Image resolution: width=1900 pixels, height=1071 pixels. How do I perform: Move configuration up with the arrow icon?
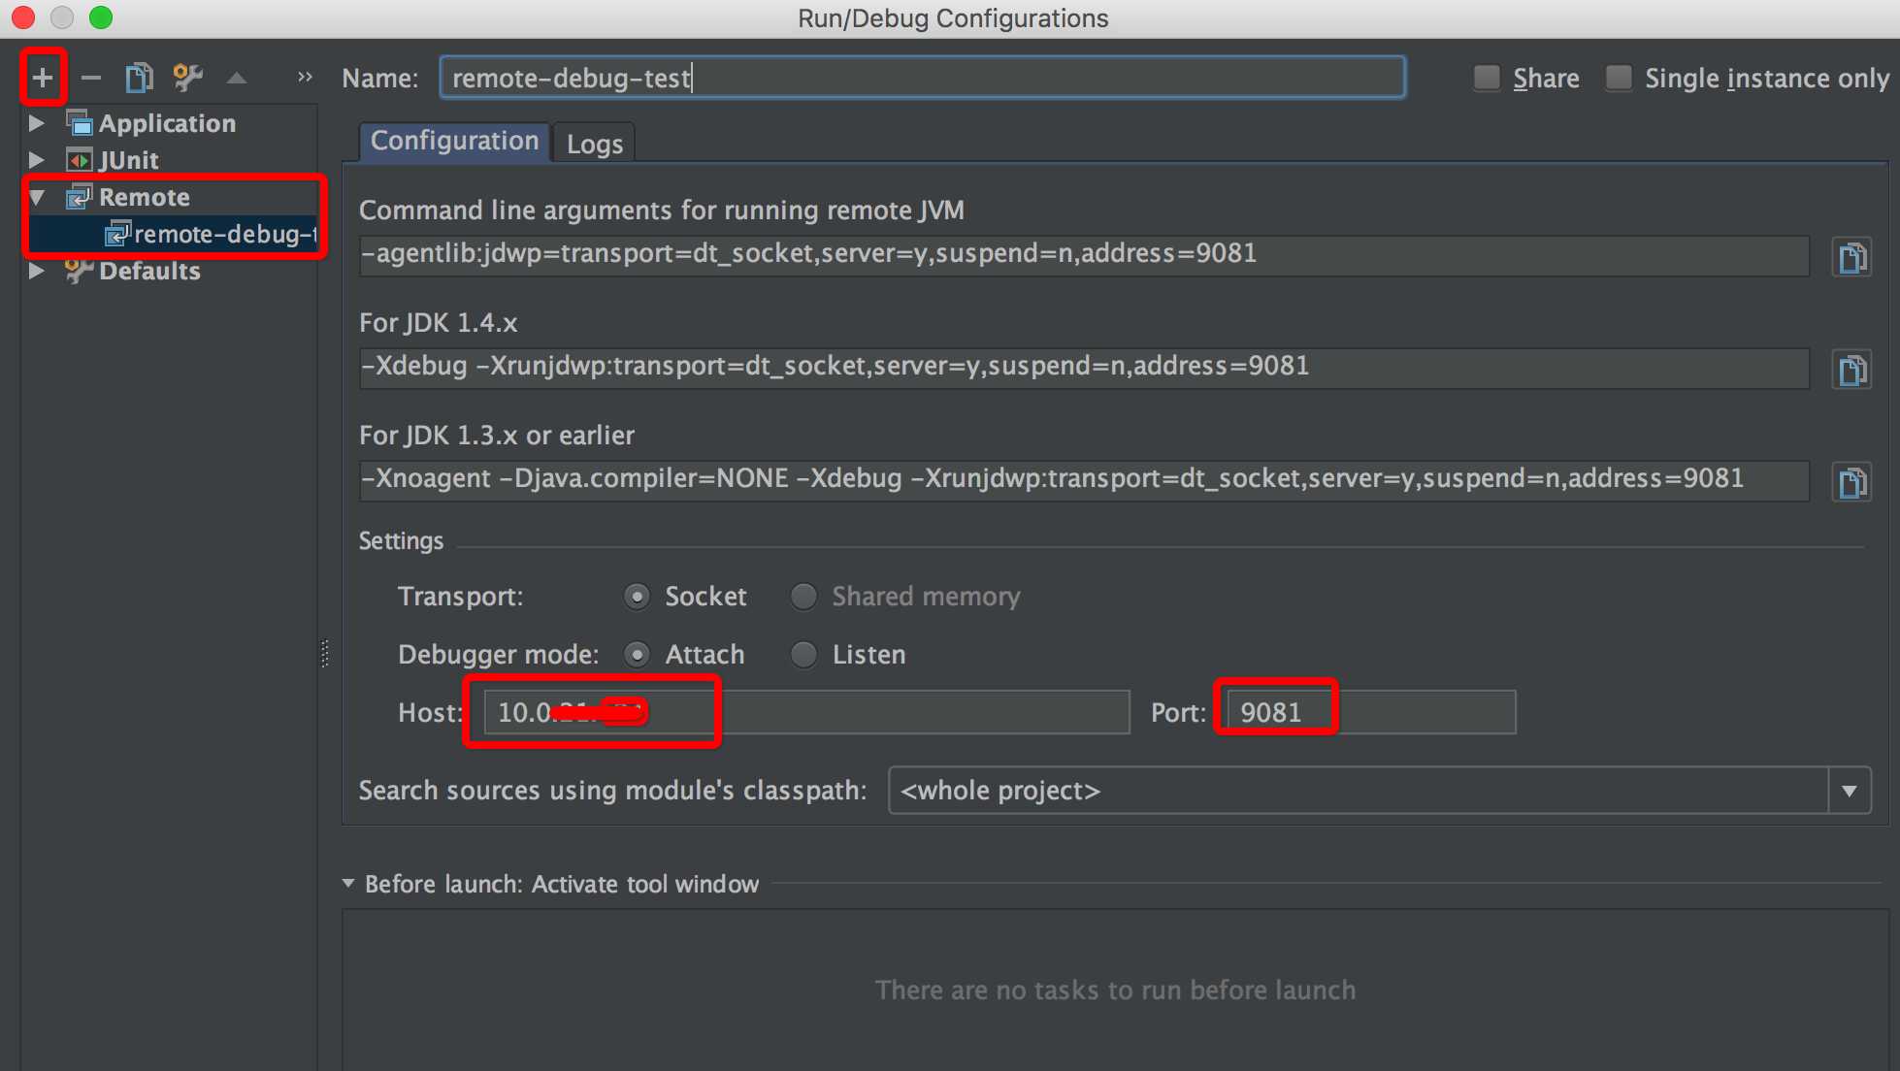237,78
